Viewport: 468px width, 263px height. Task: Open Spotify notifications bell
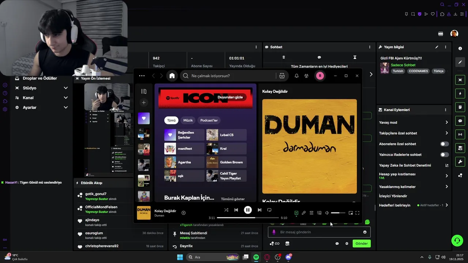pyautogui.click(x=297, y=76)
